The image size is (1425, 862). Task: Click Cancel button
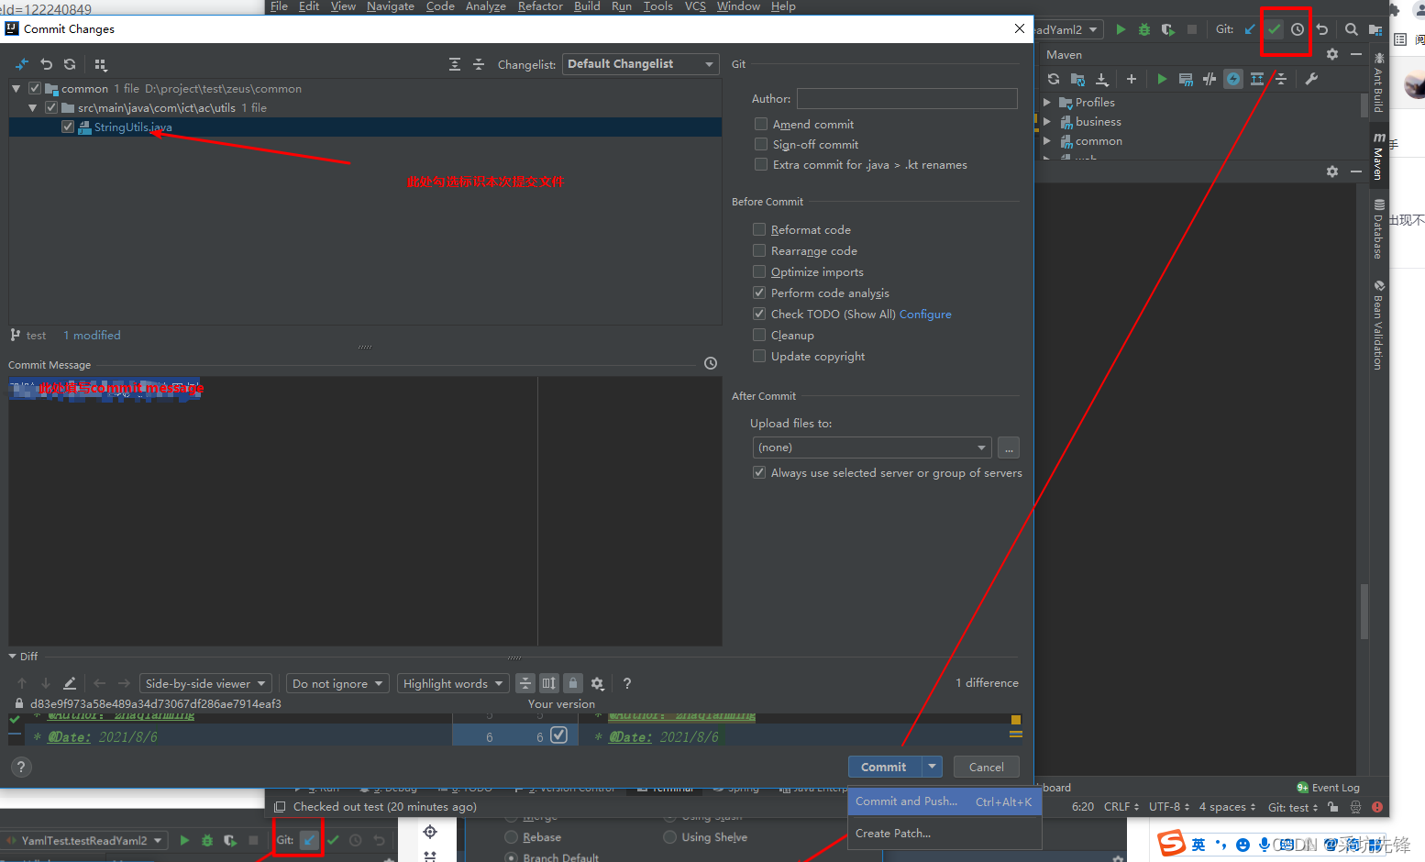click(x=987, y=767)
